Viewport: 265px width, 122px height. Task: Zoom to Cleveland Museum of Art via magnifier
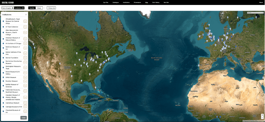click(x=25, y=111)
